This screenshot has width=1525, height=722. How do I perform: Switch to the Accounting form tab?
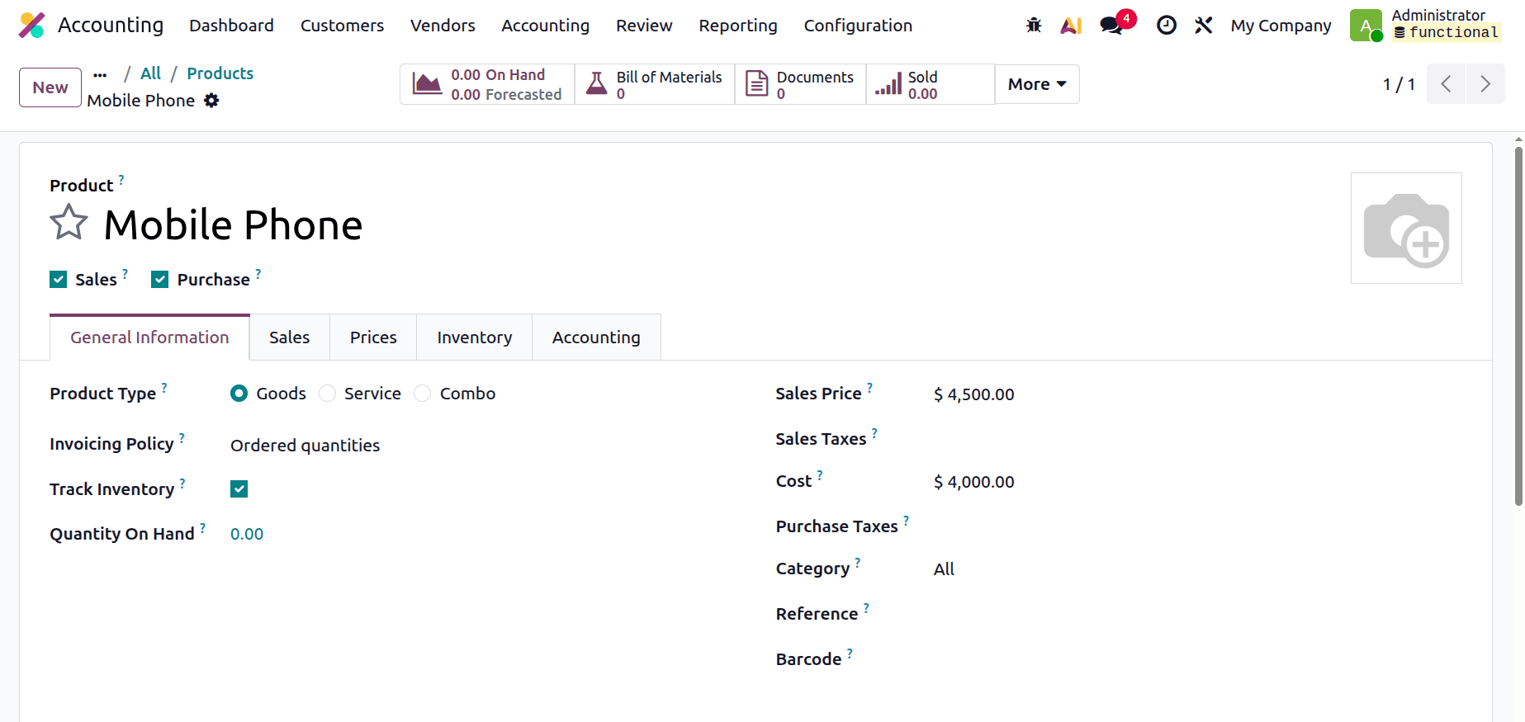[x=596, y=337]
